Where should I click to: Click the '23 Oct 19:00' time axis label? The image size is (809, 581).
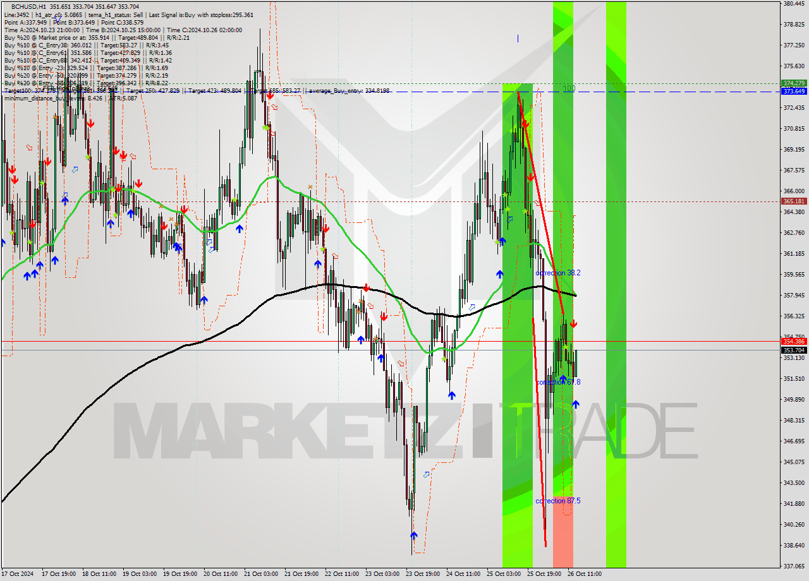423,574
